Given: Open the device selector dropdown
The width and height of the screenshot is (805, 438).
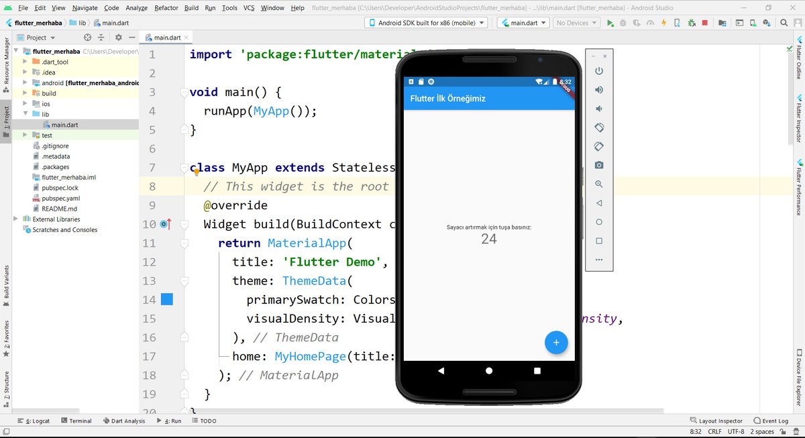Looking at the screenshot, I should click(x=426, y=23).
